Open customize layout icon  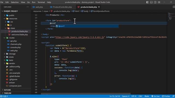pos(159,2)
